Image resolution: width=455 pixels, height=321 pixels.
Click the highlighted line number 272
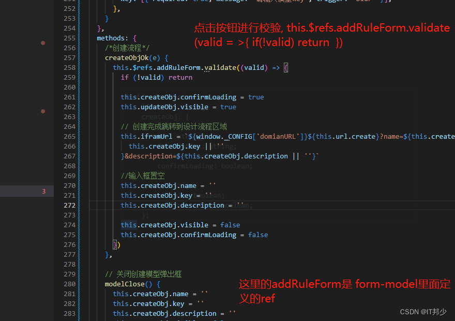pos(69,205)
